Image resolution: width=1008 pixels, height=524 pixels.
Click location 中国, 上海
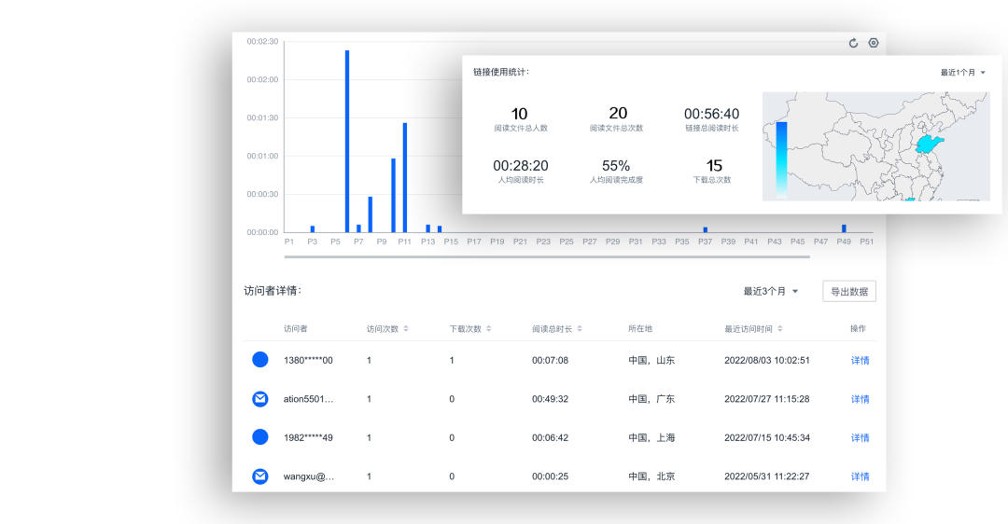tap(651, 437)
